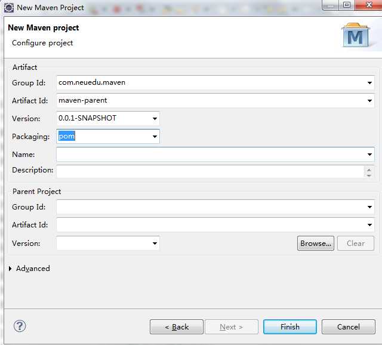
Task: Click the Eclipse icon in the title bar
Action: [x=9, y=8]
